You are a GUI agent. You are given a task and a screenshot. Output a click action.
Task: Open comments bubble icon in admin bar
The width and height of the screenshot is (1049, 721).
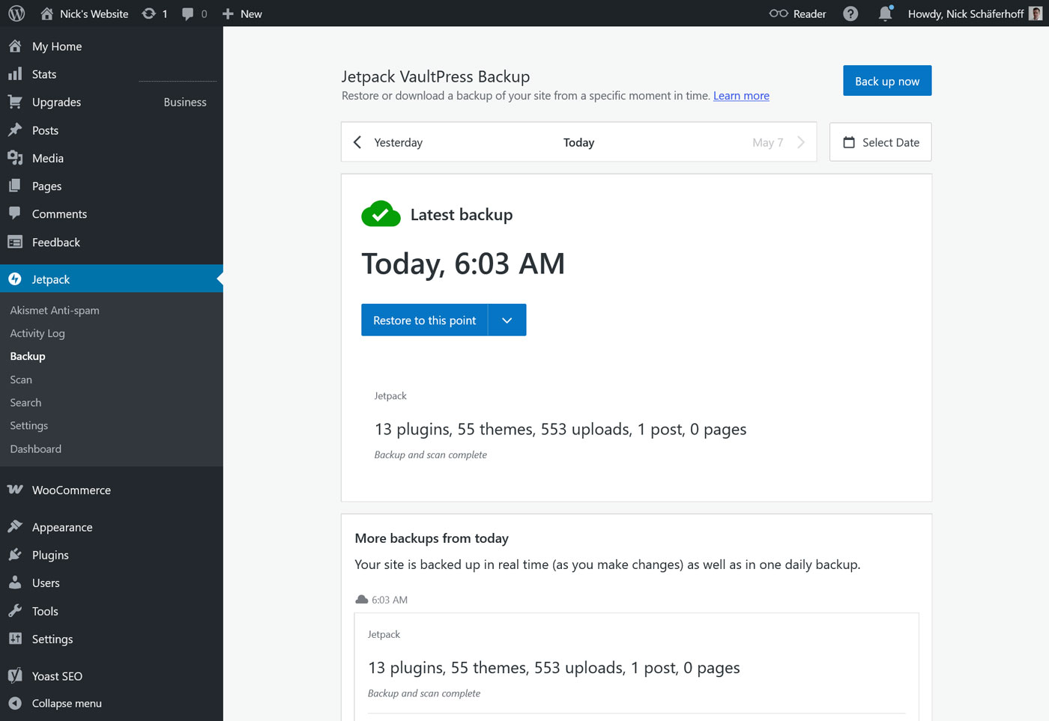(187, 13)
